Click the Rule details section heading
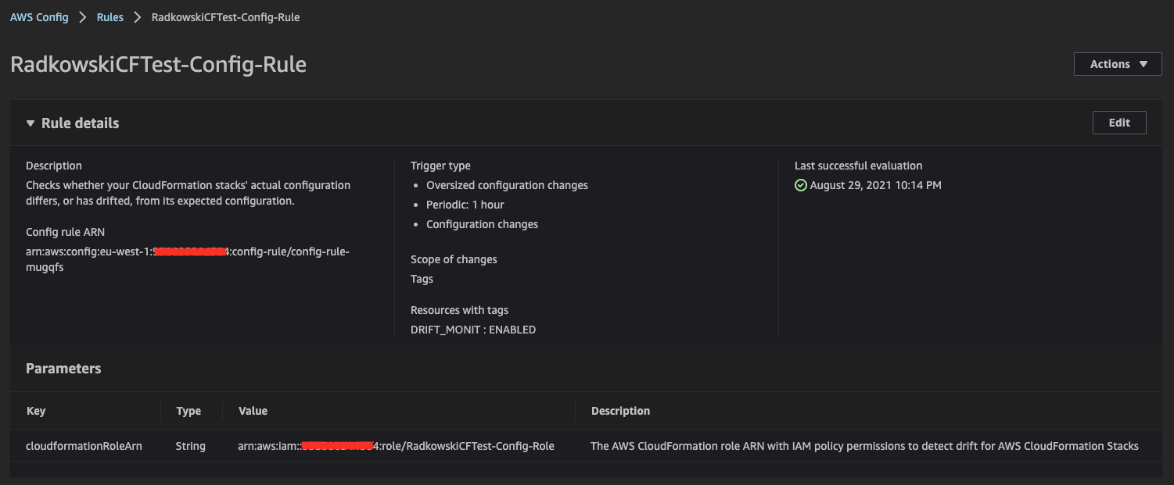 click(81, 123)
